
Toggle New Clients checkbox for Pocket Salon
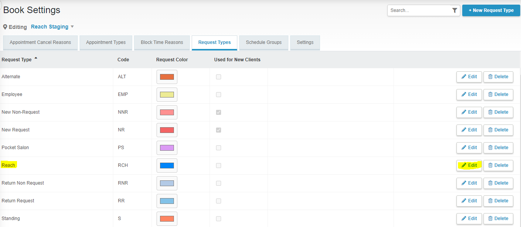(219, 148)
